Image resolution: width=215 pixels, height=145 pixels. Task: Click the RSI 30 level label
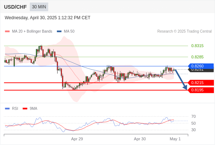click(x=193, y=130)
